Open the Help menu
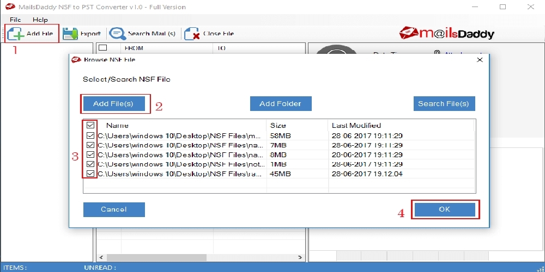 pos(40,20)
